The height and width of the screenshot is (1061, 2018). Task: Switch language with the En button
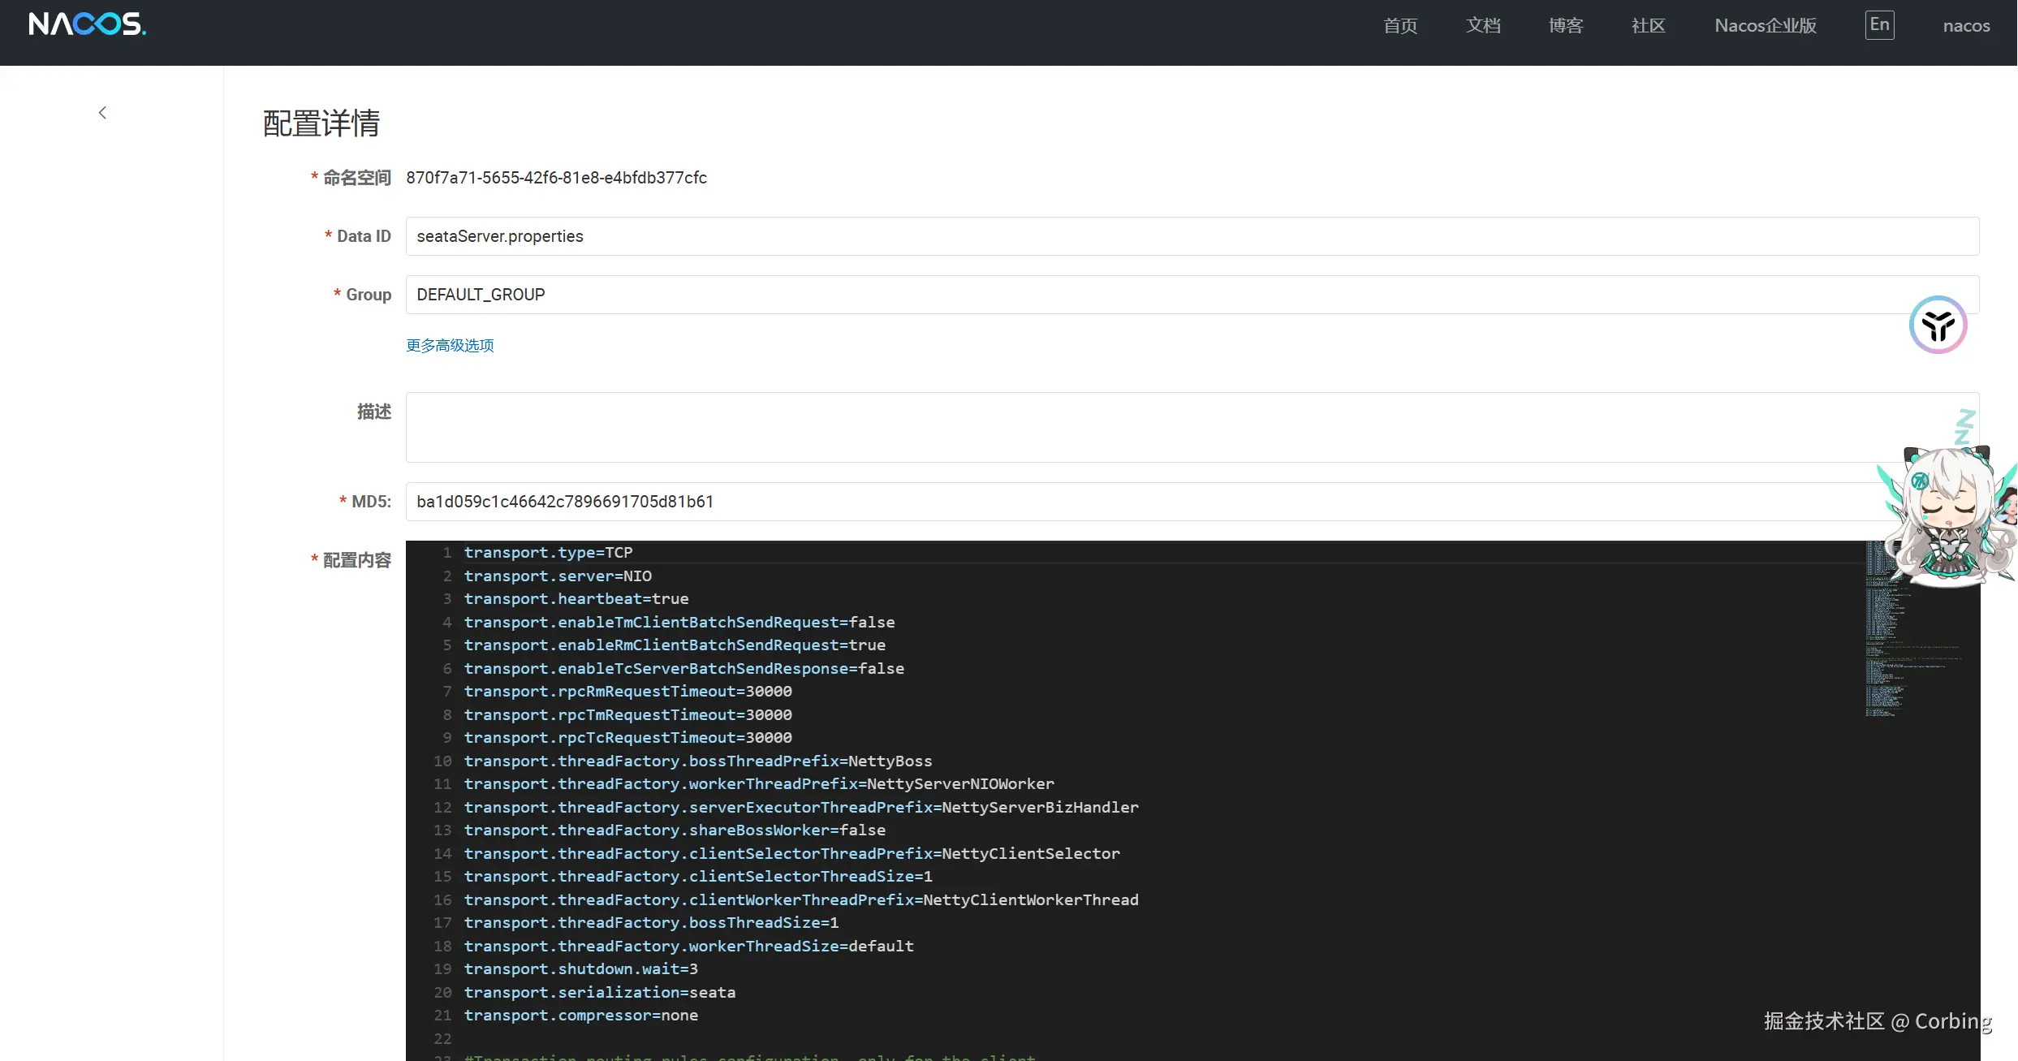point(1879,25)
